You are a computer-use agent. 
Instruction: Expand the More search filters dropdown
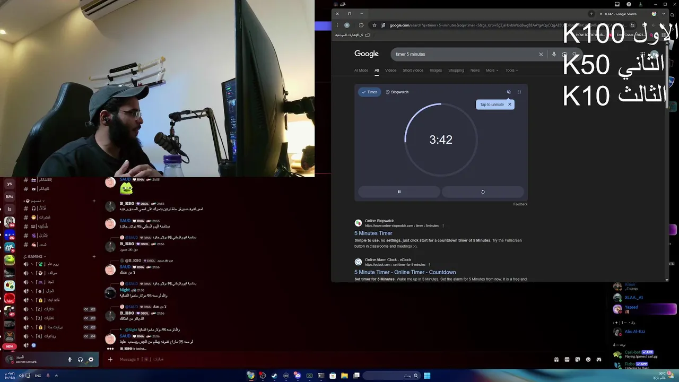point(492,71)
